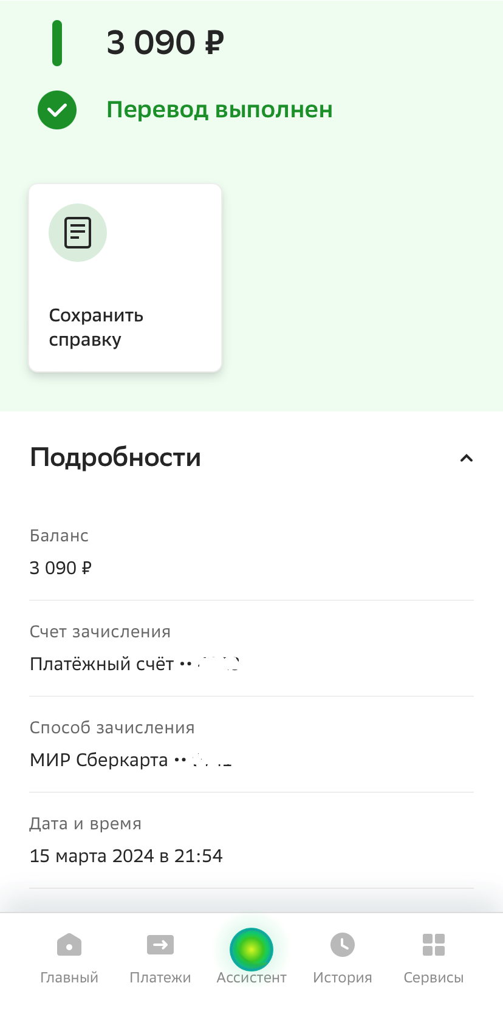The image size is (503, 1014).
Task: Collapse the Подробности chevron
Action: [466, 458]
